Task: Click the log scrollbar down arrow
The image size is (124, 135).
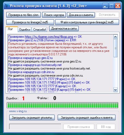Action: coord(116,90)
